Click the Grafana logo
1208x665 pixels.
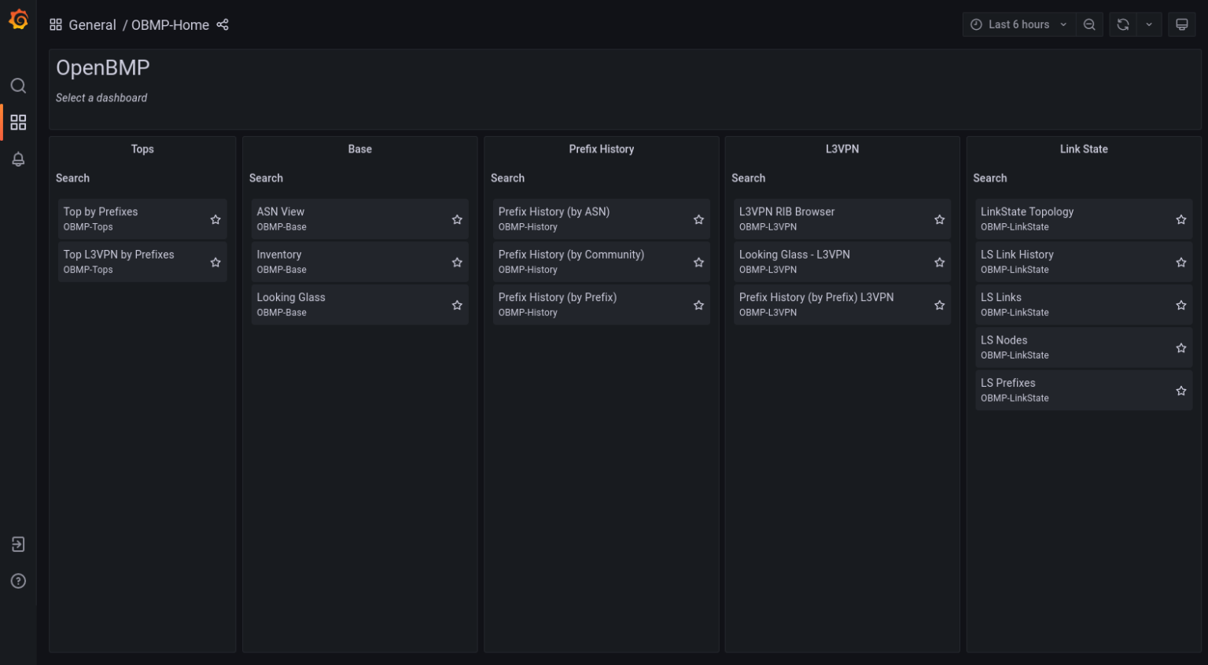[x=18, y=20]
